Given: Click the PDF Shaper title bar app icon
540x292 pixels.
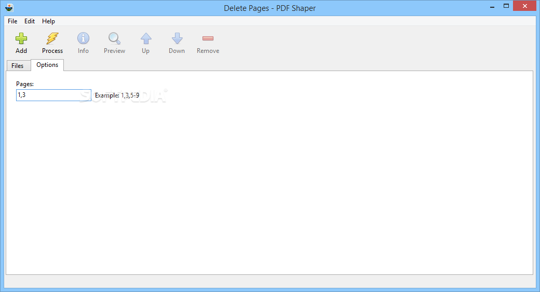Looking at the screenshot, I should pos(9,8).
